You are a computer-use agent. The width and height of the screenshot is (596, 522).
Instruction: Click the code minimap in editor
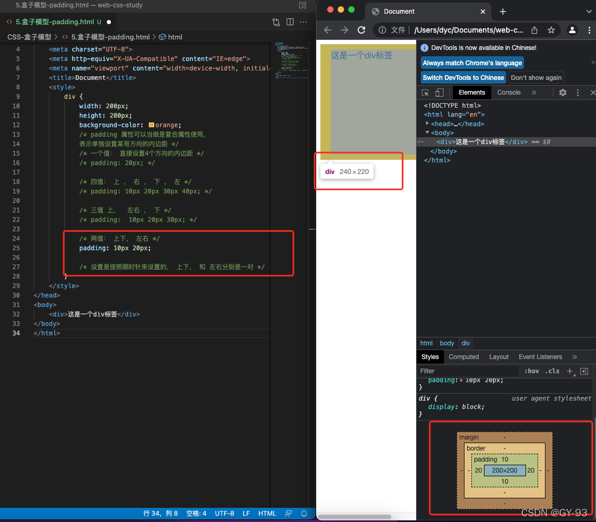coord(291,60)
